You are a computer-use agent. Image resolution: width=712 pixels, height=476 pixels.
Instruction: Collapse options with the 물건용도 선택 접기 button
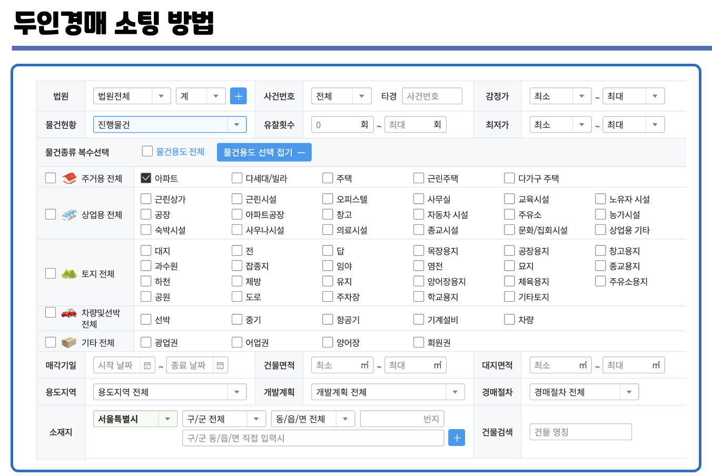[264, 152]
